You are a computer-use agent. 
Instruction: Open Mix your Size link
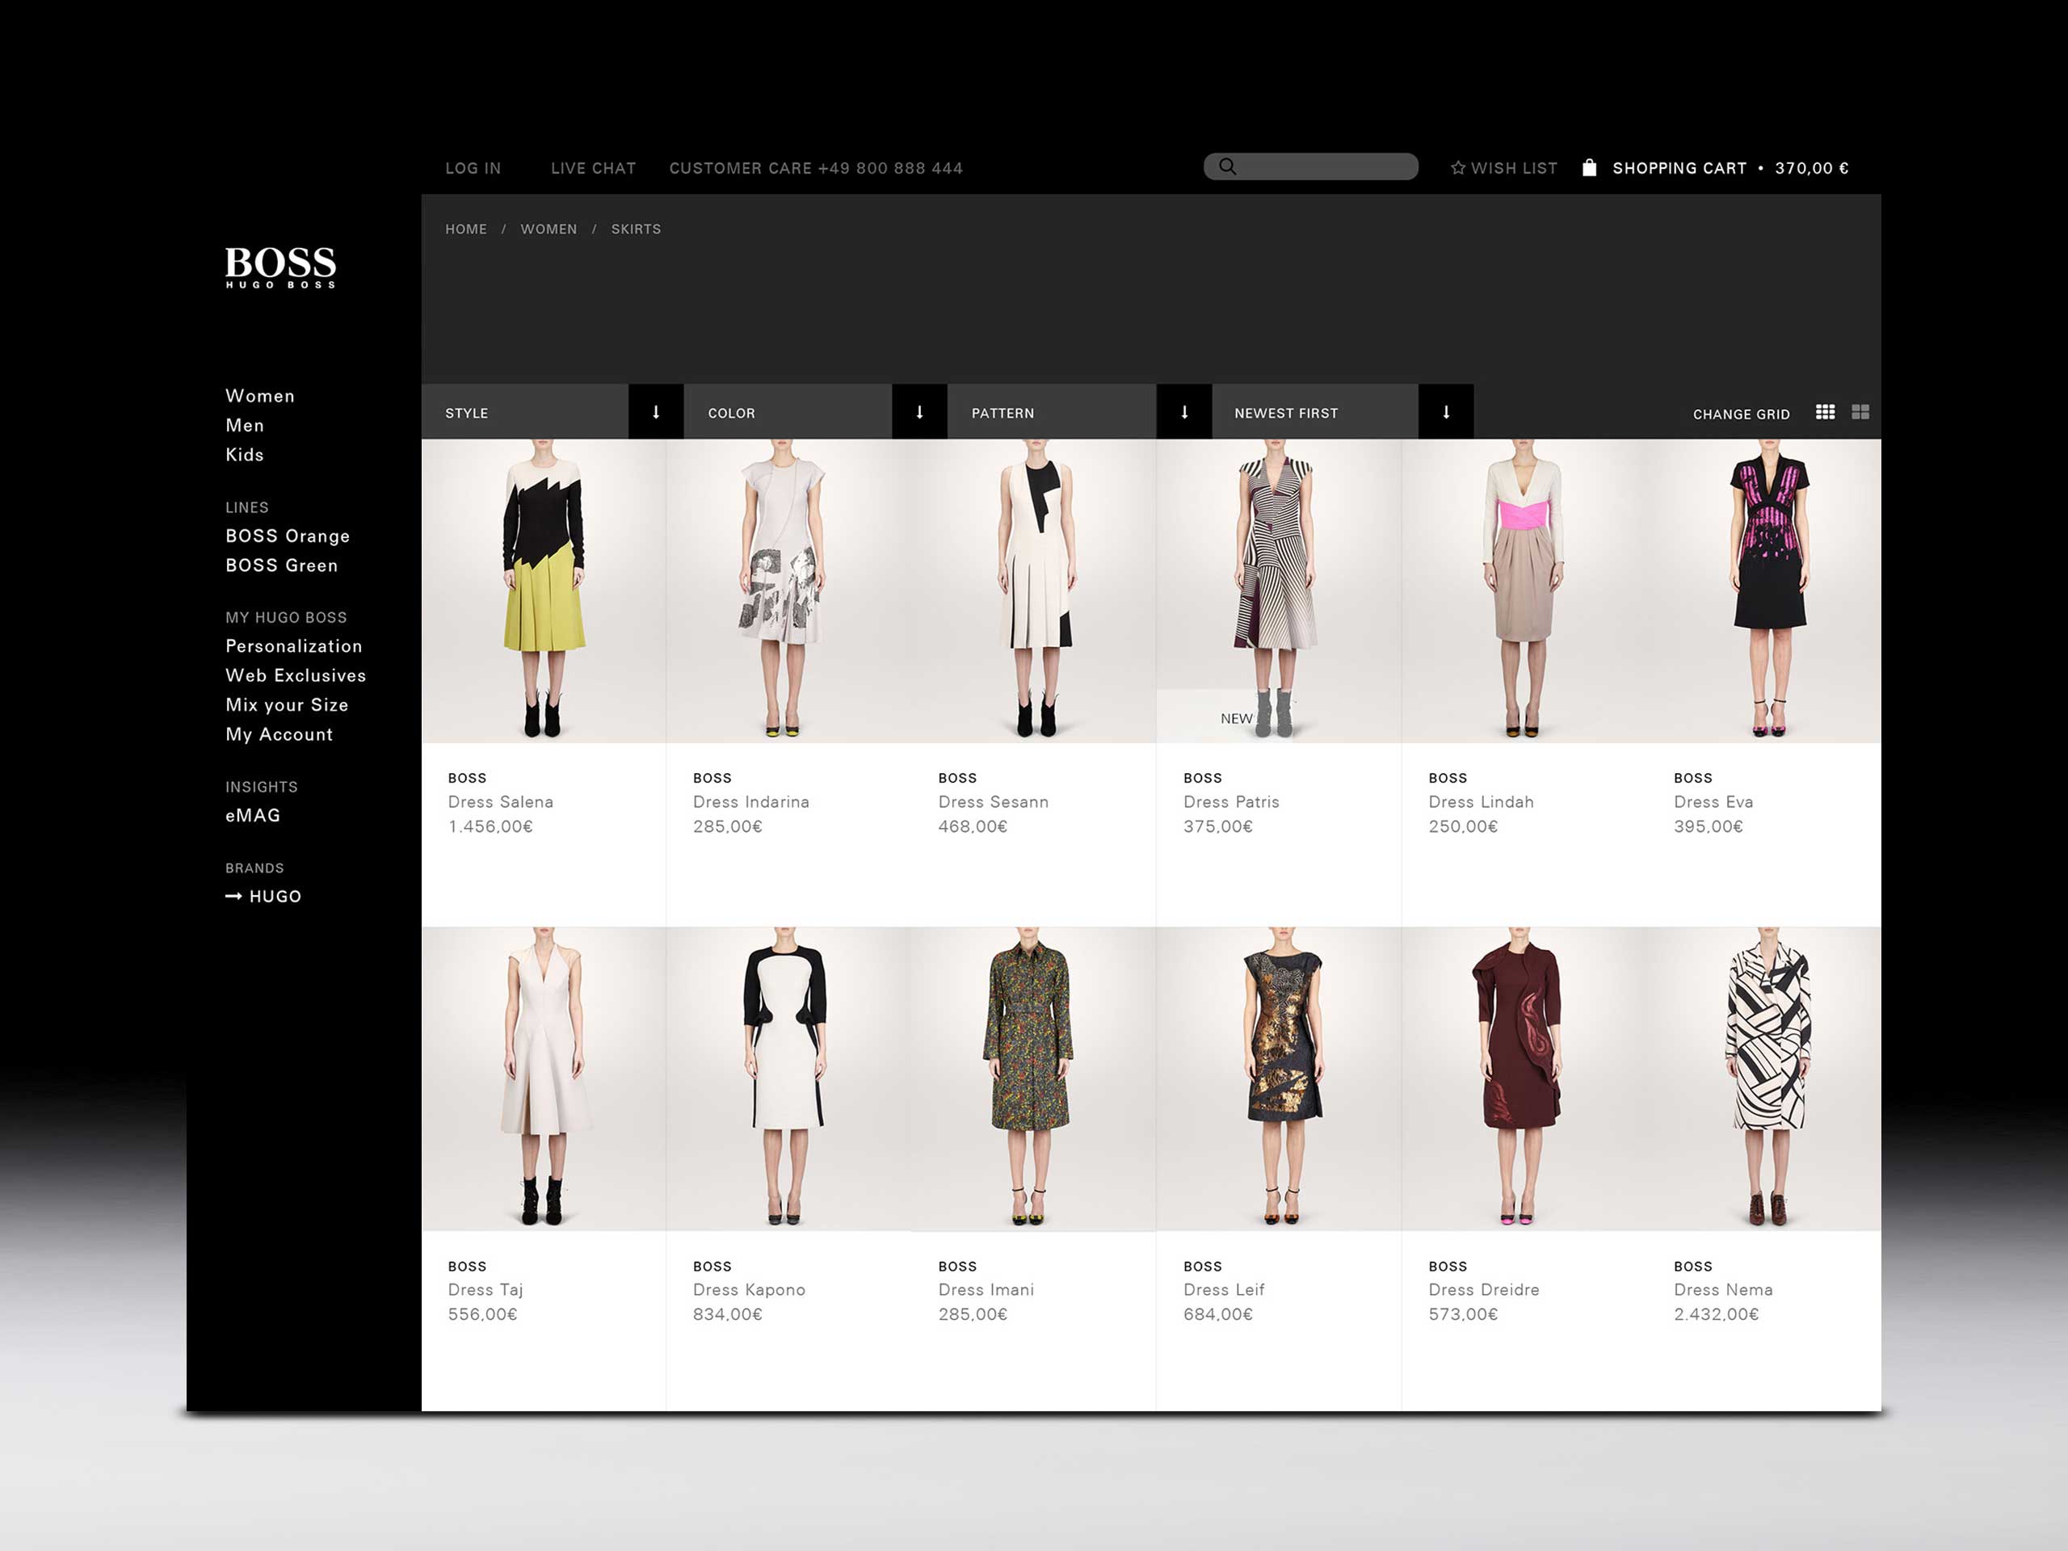(x=287, y=705)
